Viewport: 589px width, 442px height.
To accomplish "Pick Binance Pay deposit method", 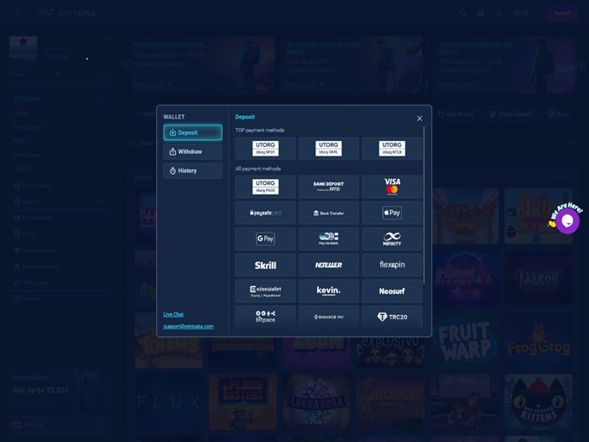I will pyautogui.click(x=328, y=317).
